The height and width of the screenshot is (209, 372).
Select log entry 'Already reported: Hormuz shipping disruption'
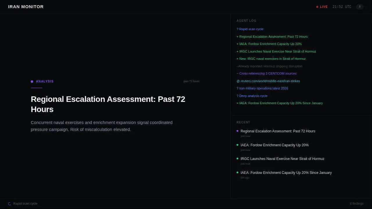(x=269, y=66)
